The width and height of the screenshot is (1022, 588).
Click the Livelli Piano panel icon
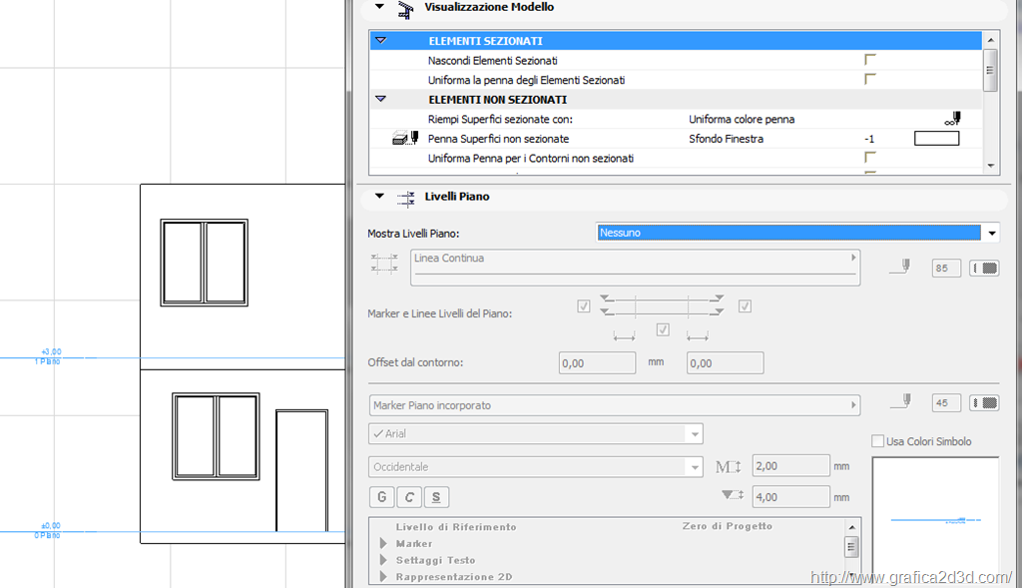click(x=405, y=198)
